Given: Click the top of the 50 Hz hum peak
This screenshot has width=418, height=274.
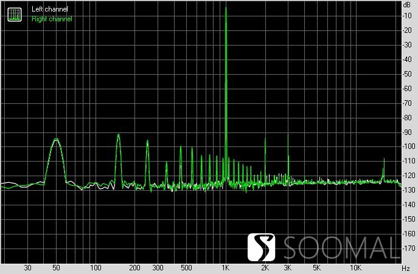Looking at the screenshot, I should point(56,139).
